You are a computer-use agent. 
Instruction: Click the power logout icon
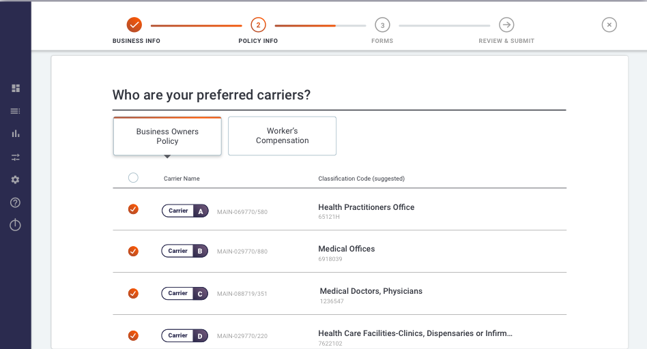tap(15, 224)
